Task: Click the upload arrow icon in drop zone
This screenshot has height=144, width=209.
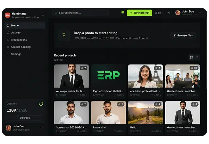Action: pyautogui.click(x=64, y=35)
